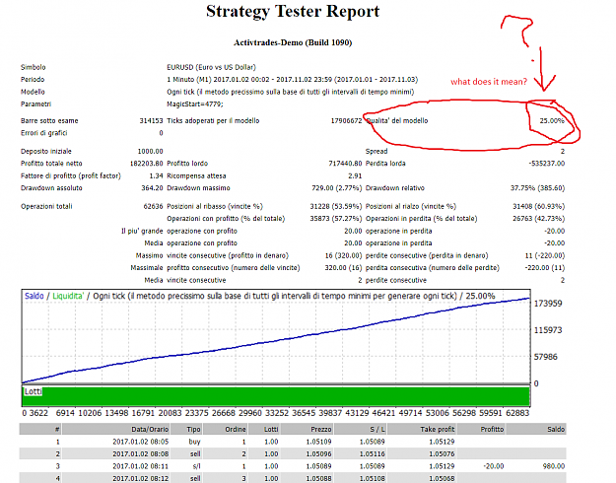Click the green Lotti volume bar

pos(276,396)
